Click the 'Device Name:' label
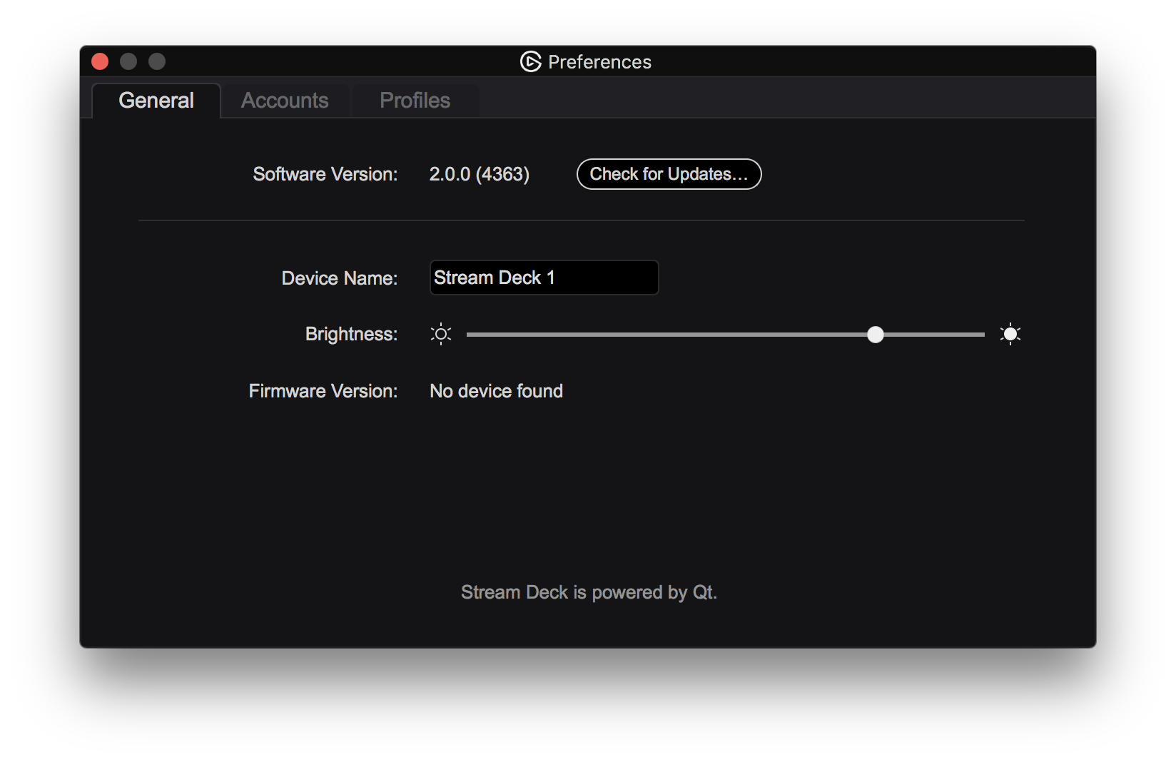 point(340,278)
